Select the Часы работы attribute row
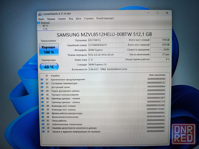The image size is (199, 149). (103, 120)
